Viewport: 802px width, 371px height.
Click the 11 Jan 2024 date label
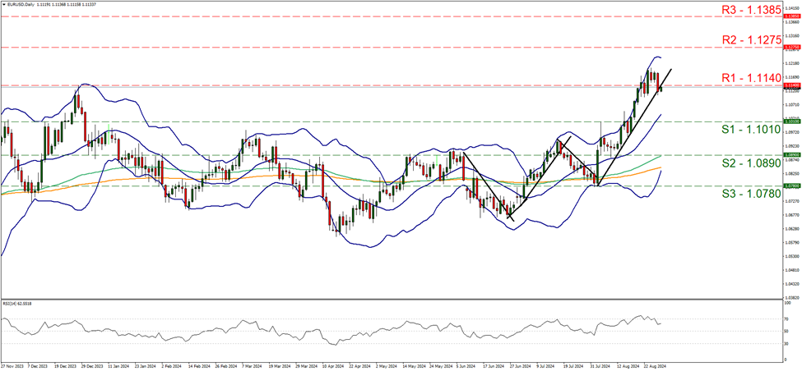tap(119, 366)
